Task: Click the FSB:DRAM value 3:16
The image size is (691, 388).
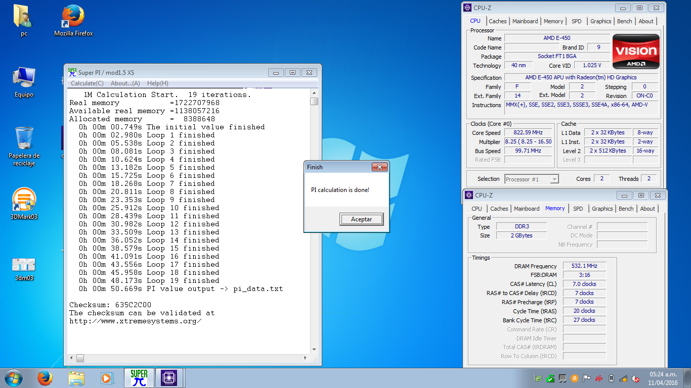Action: [x=584, y=275]
